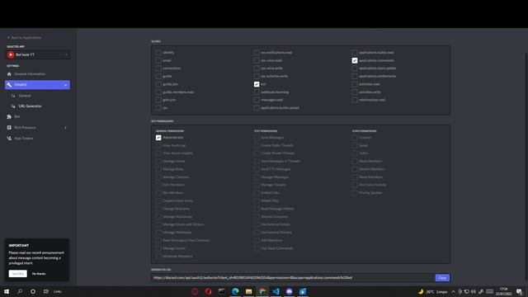Check the messages.read scope checkbox
The image size is (528, 297).
(257, 100)
